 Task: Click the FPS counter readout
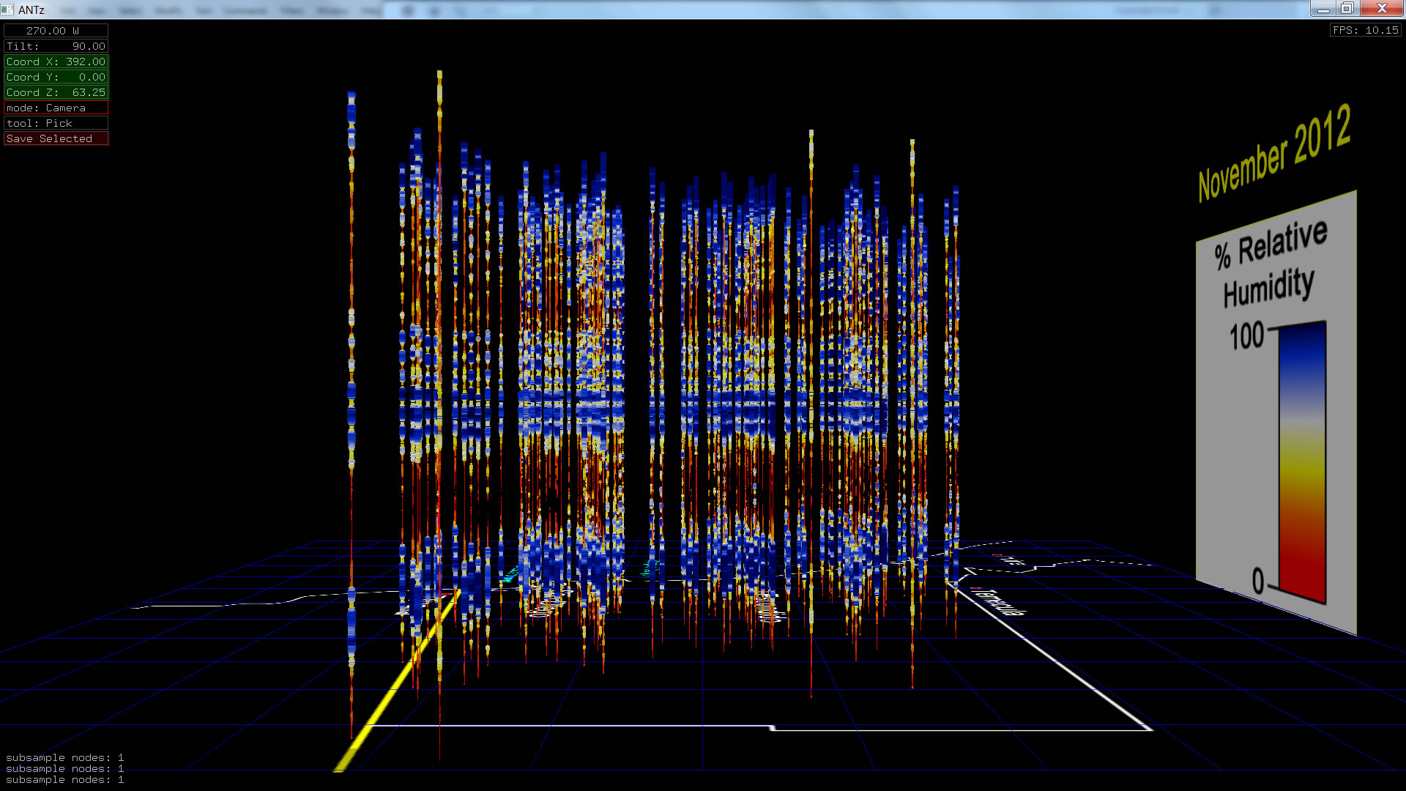coord(1365,30)
